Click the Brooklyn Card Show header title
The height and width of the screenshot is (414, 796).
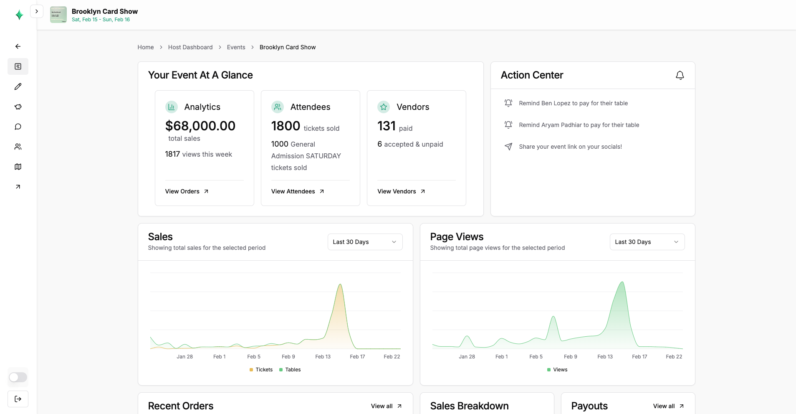pos(105,11)
